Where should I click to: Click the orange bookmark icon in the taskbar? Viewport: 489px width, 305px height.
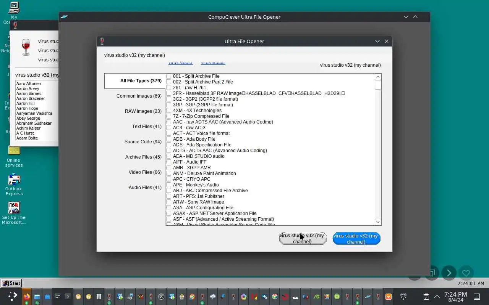(x=389, y=296)
